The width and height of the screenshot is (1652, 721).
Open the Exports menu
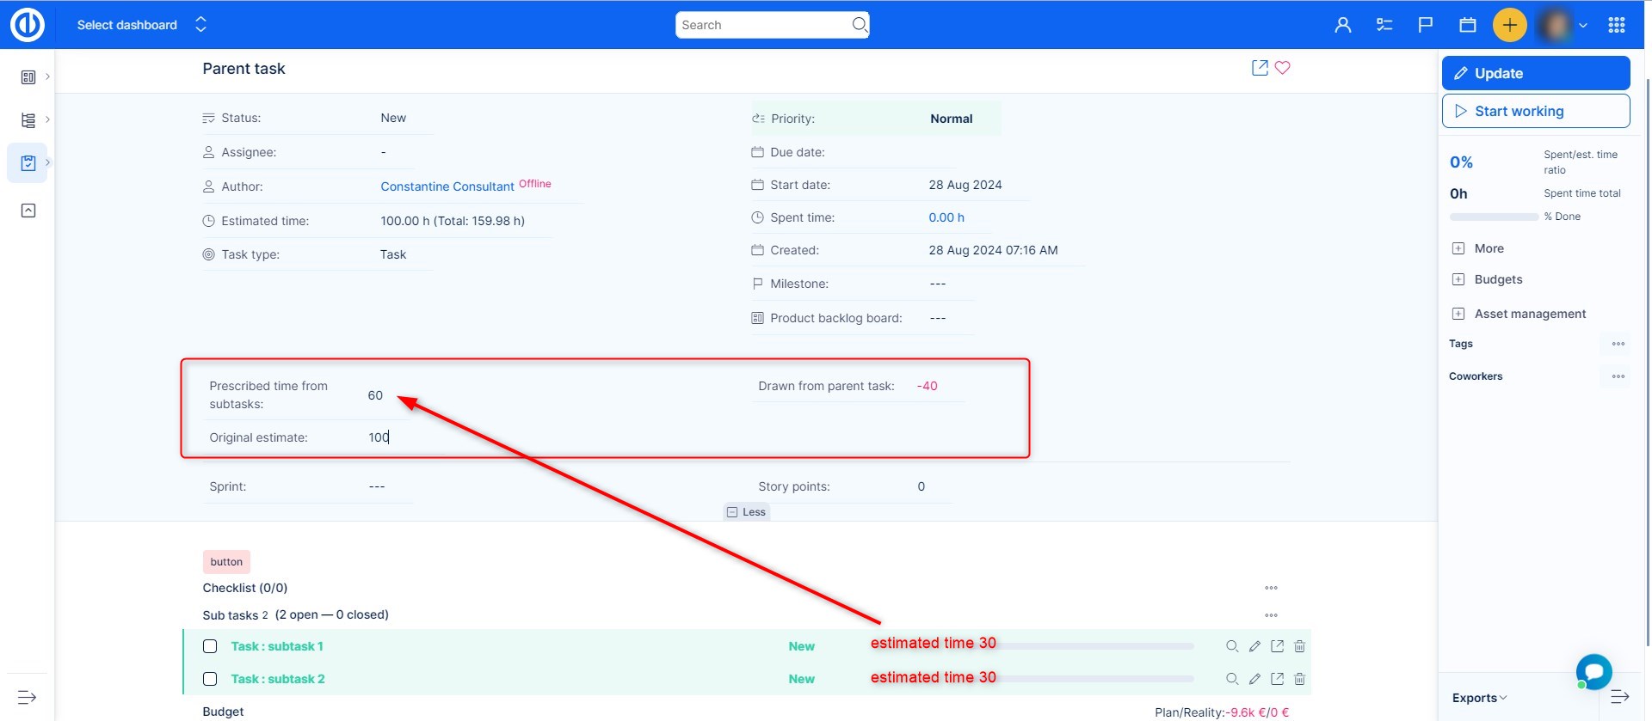pos(1479,698)
